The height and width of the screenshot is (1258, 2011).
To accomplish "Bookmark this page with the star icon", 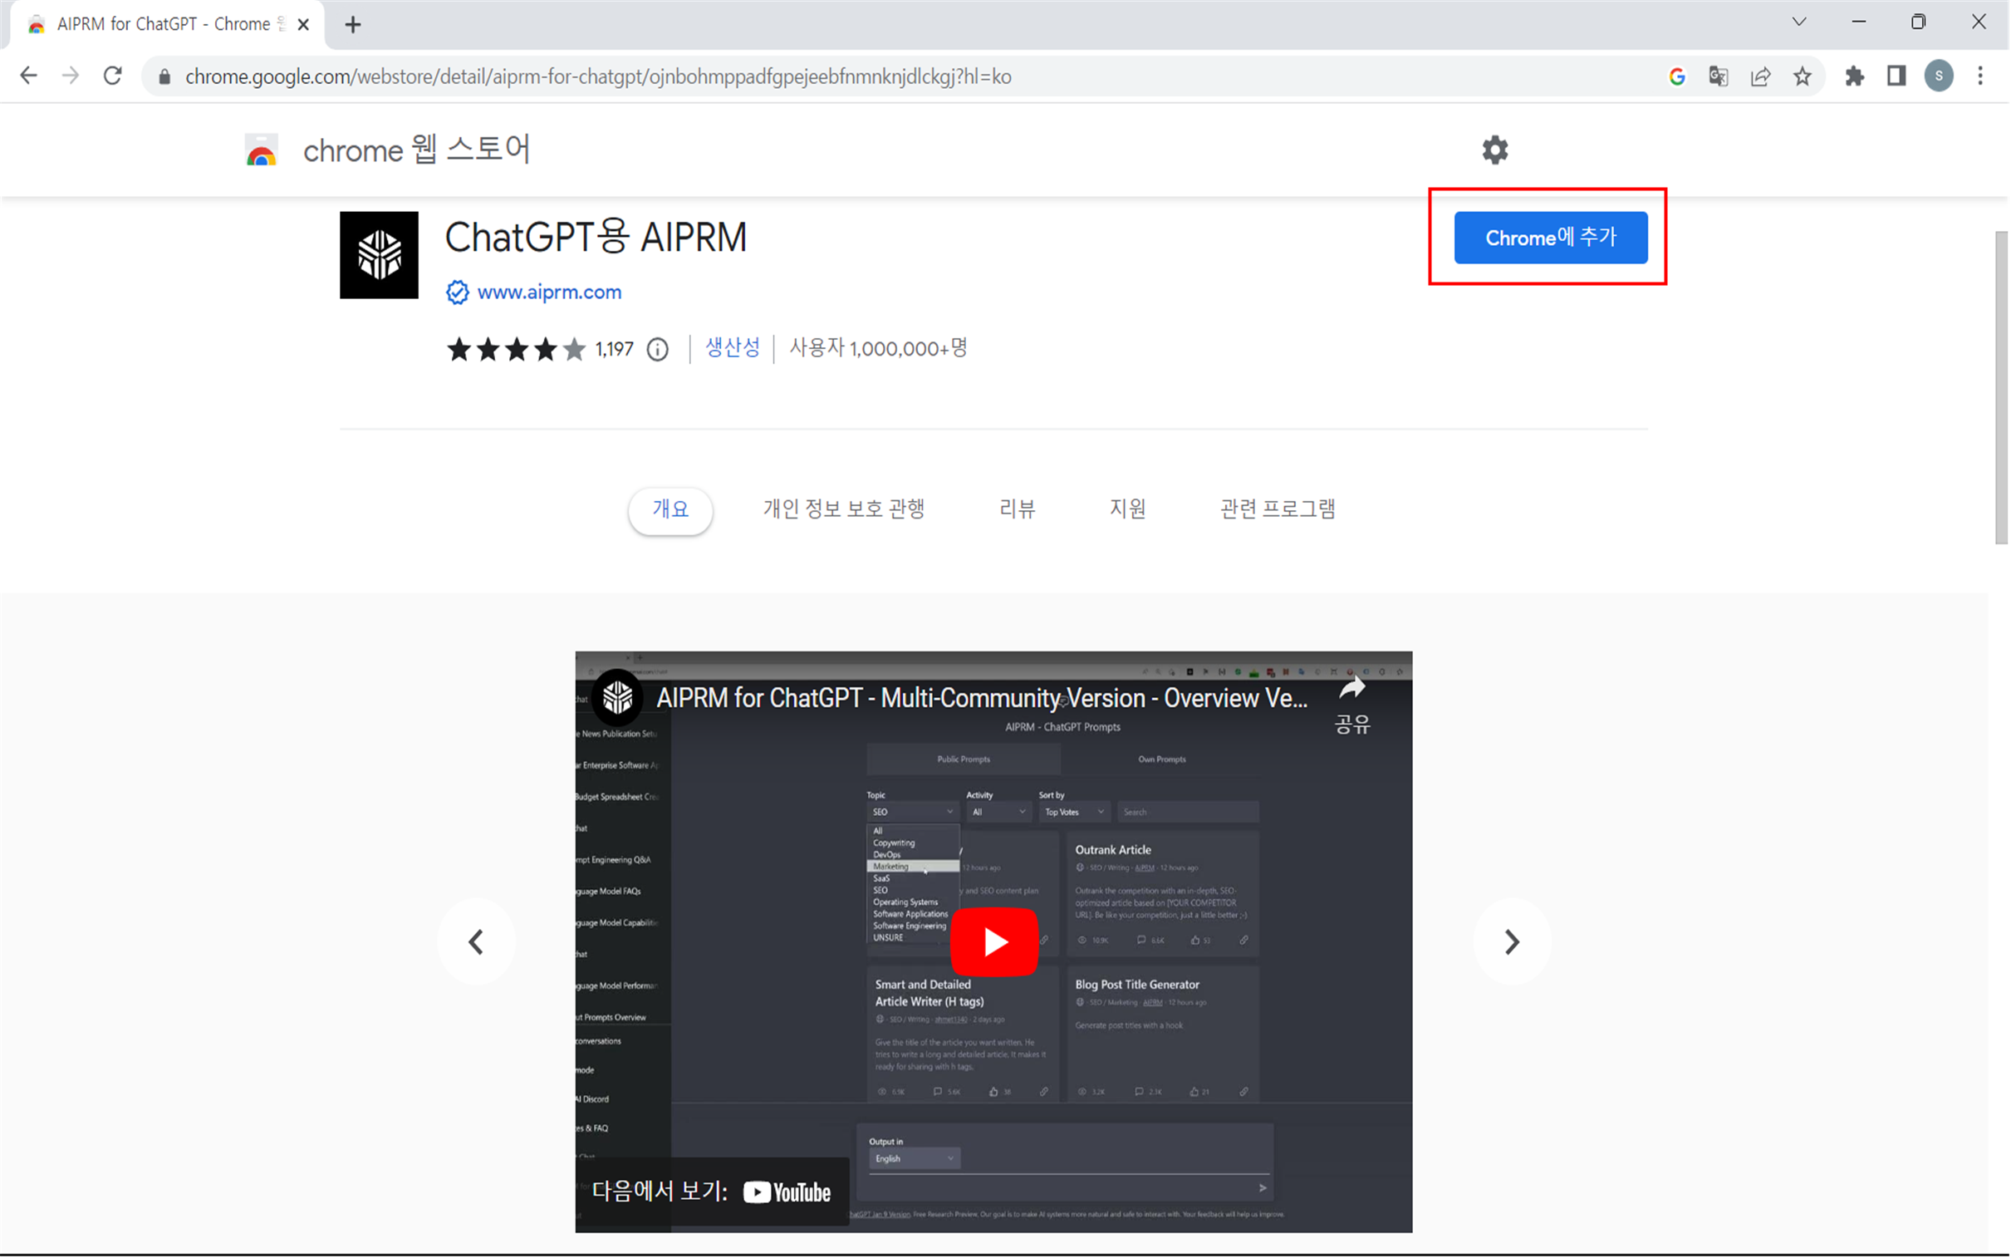I will coord(1803,76).
